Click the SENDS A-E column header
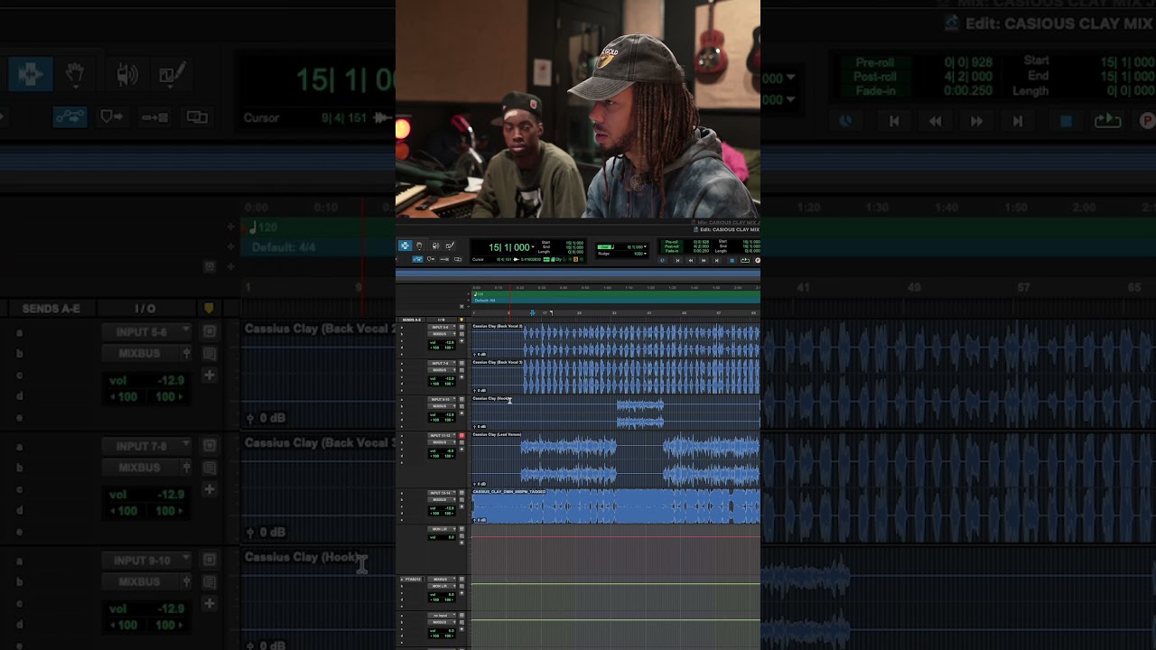The image size is (1156, 650). [412, 320]
